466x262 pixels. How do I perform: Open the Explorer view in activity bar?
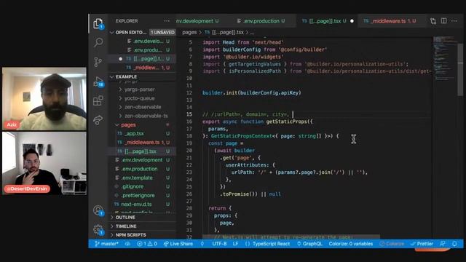(98, 23)
